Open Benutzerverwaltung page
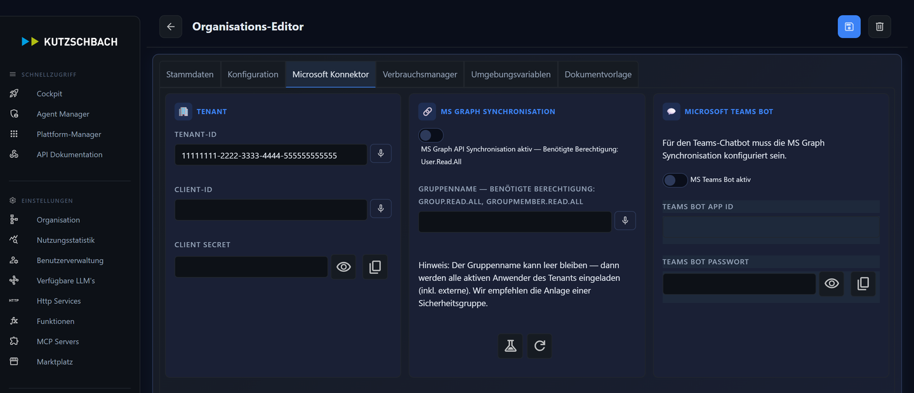914x393 pixels. pyautogui.click(x=70, y=261)
